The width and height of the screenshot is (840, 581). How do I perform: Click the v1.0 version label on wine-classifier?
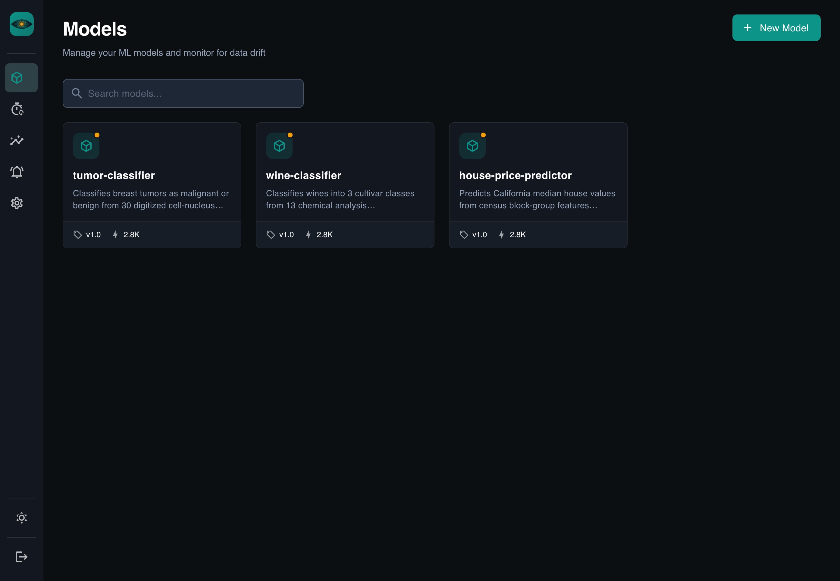click(287, 234)
